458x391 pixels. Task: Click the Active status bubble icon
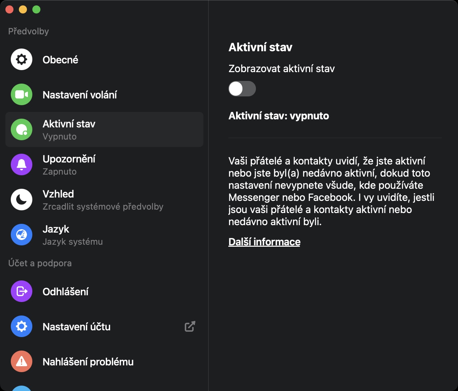(x=22, y=129)
